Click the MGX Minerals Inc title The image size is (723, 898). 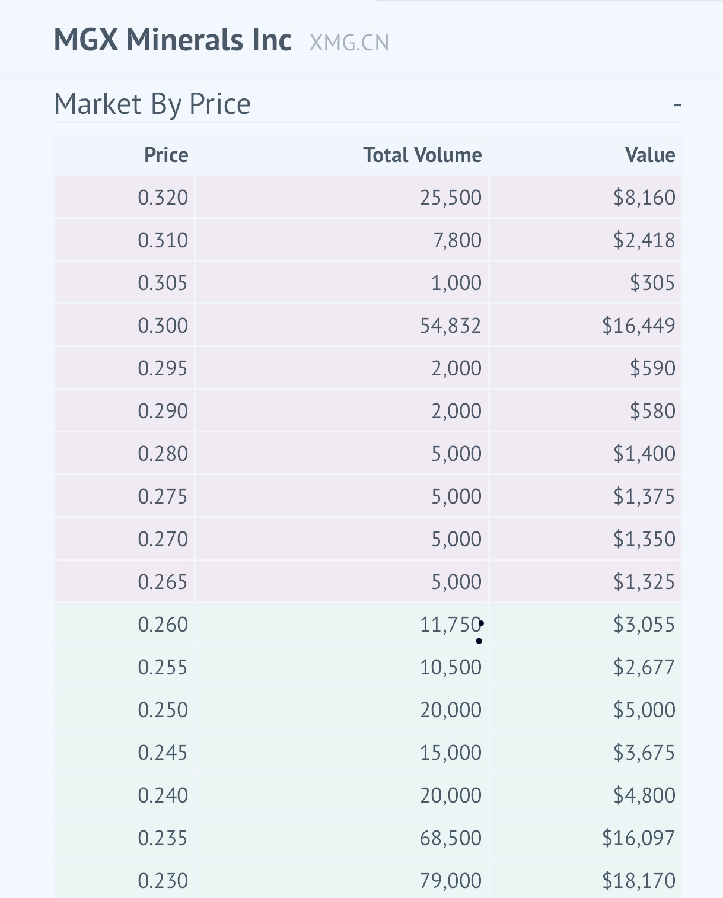(x=171, y=40)
